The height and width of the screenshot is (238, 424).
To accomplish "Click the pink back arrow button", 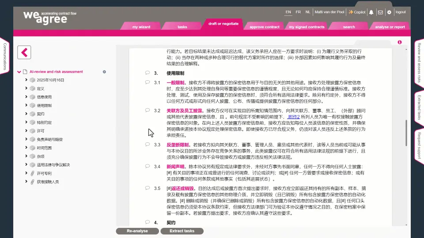I will pos(24,52).
